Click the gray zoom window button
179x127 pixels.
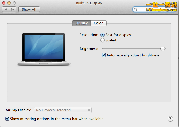click(x=14, y=3)
